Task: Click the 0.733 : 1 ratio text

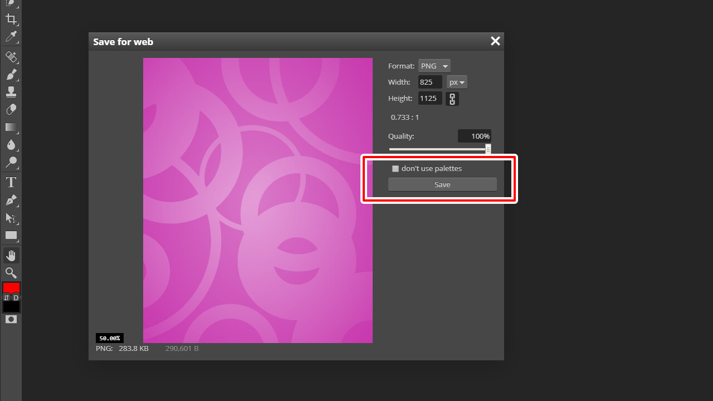Action: 405,118
